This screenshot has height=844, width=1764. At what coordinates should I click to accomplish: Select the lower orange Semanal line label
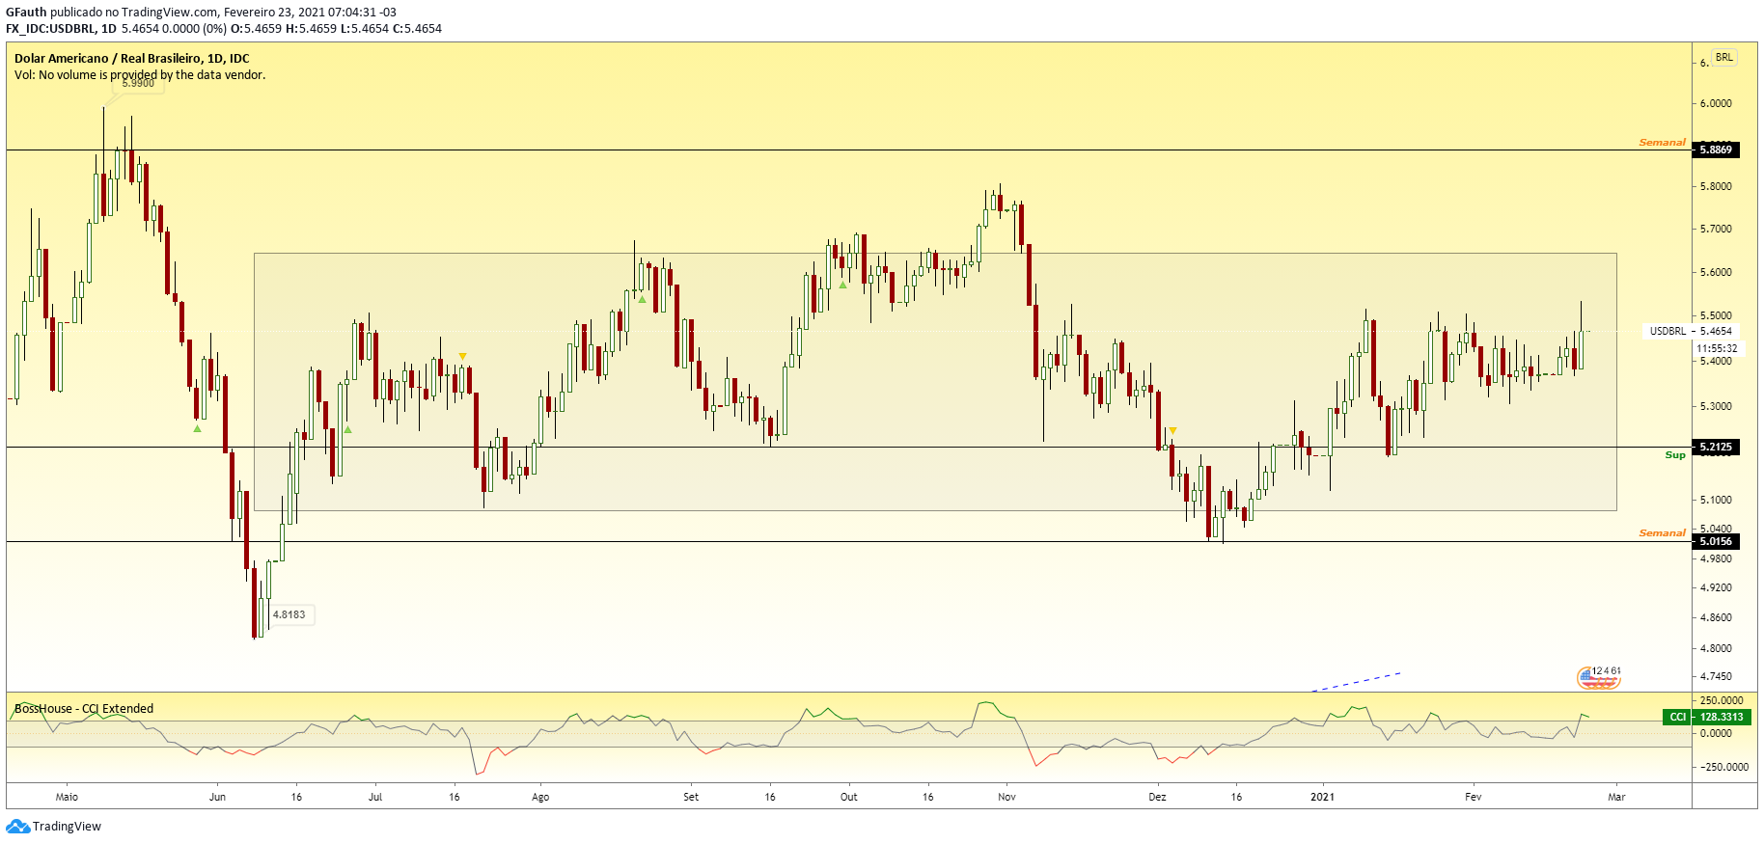click(x=1662, y=532)
